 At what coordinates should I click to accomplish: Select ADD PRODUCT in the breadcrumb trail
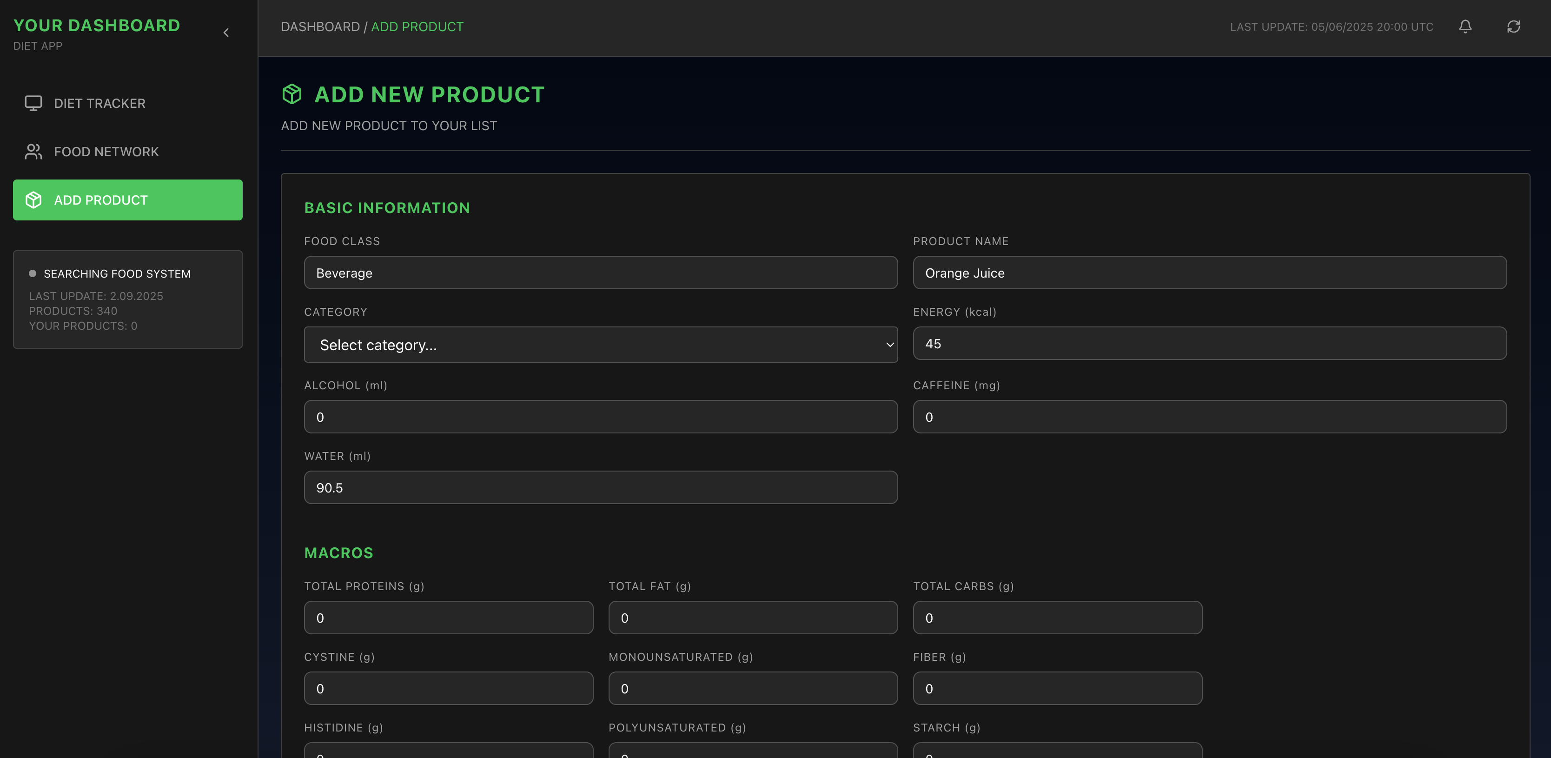417,27
